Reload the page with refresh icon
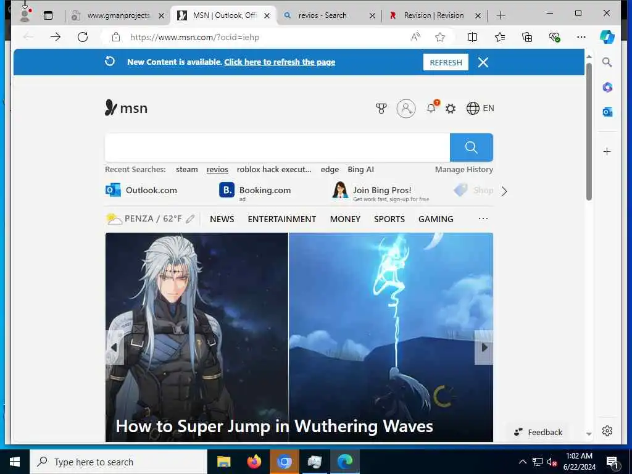Screen dimensions: 632x474 click(83, 37)
